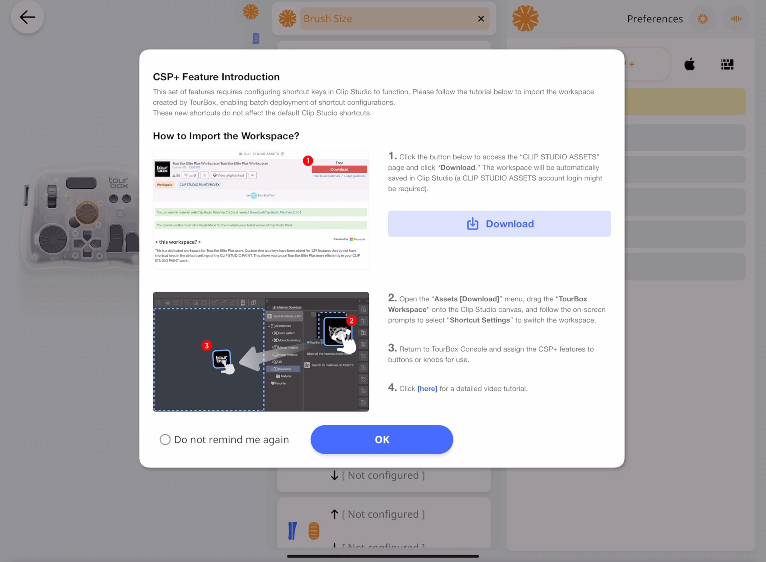Screen dimensions: 766x562
Task: Click the orange sound-wave icon
Action: (736, 19)
